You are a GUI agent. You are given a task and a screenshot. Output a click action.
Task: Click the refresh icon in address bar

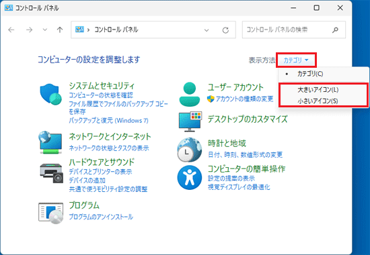pyautogui.click(x=225, y=30)
